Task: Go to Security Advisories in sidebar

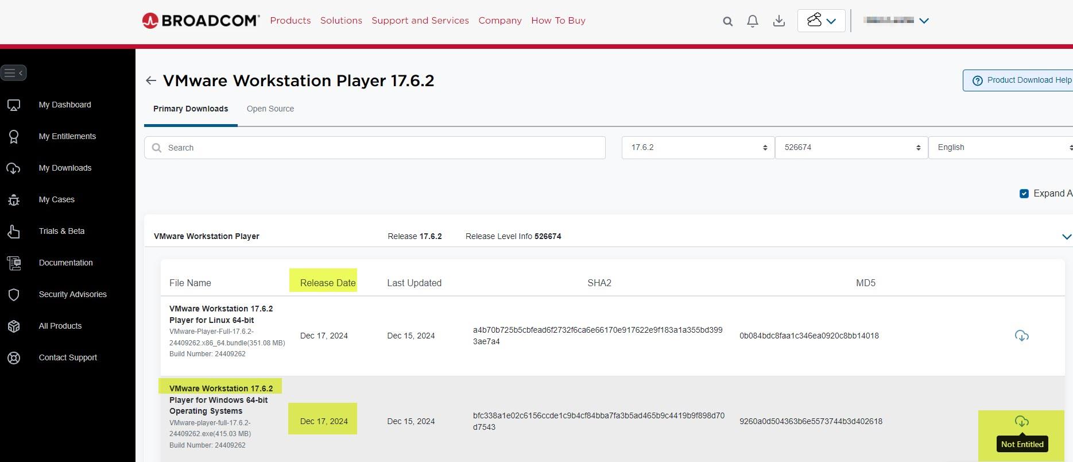Action: tap(72, 294)
